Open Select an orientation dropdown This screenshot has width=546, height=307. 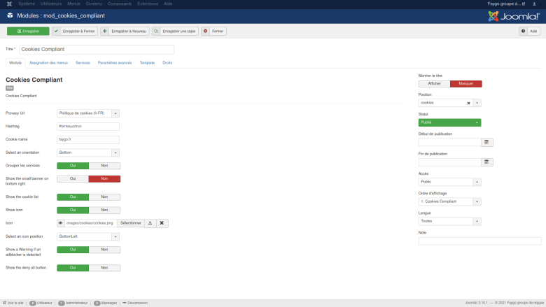[x=88, y=152]
